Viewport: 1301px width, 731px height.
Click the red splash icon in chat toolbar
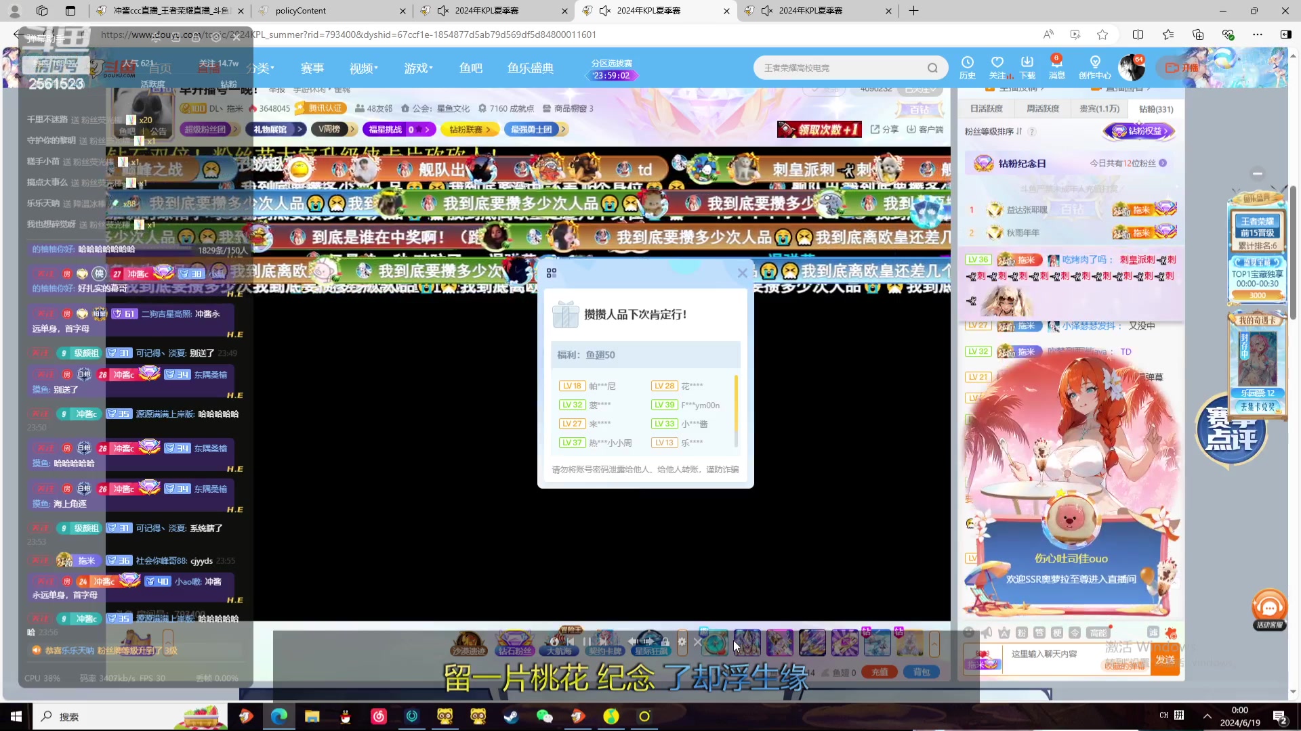(x=1172, y=633)
